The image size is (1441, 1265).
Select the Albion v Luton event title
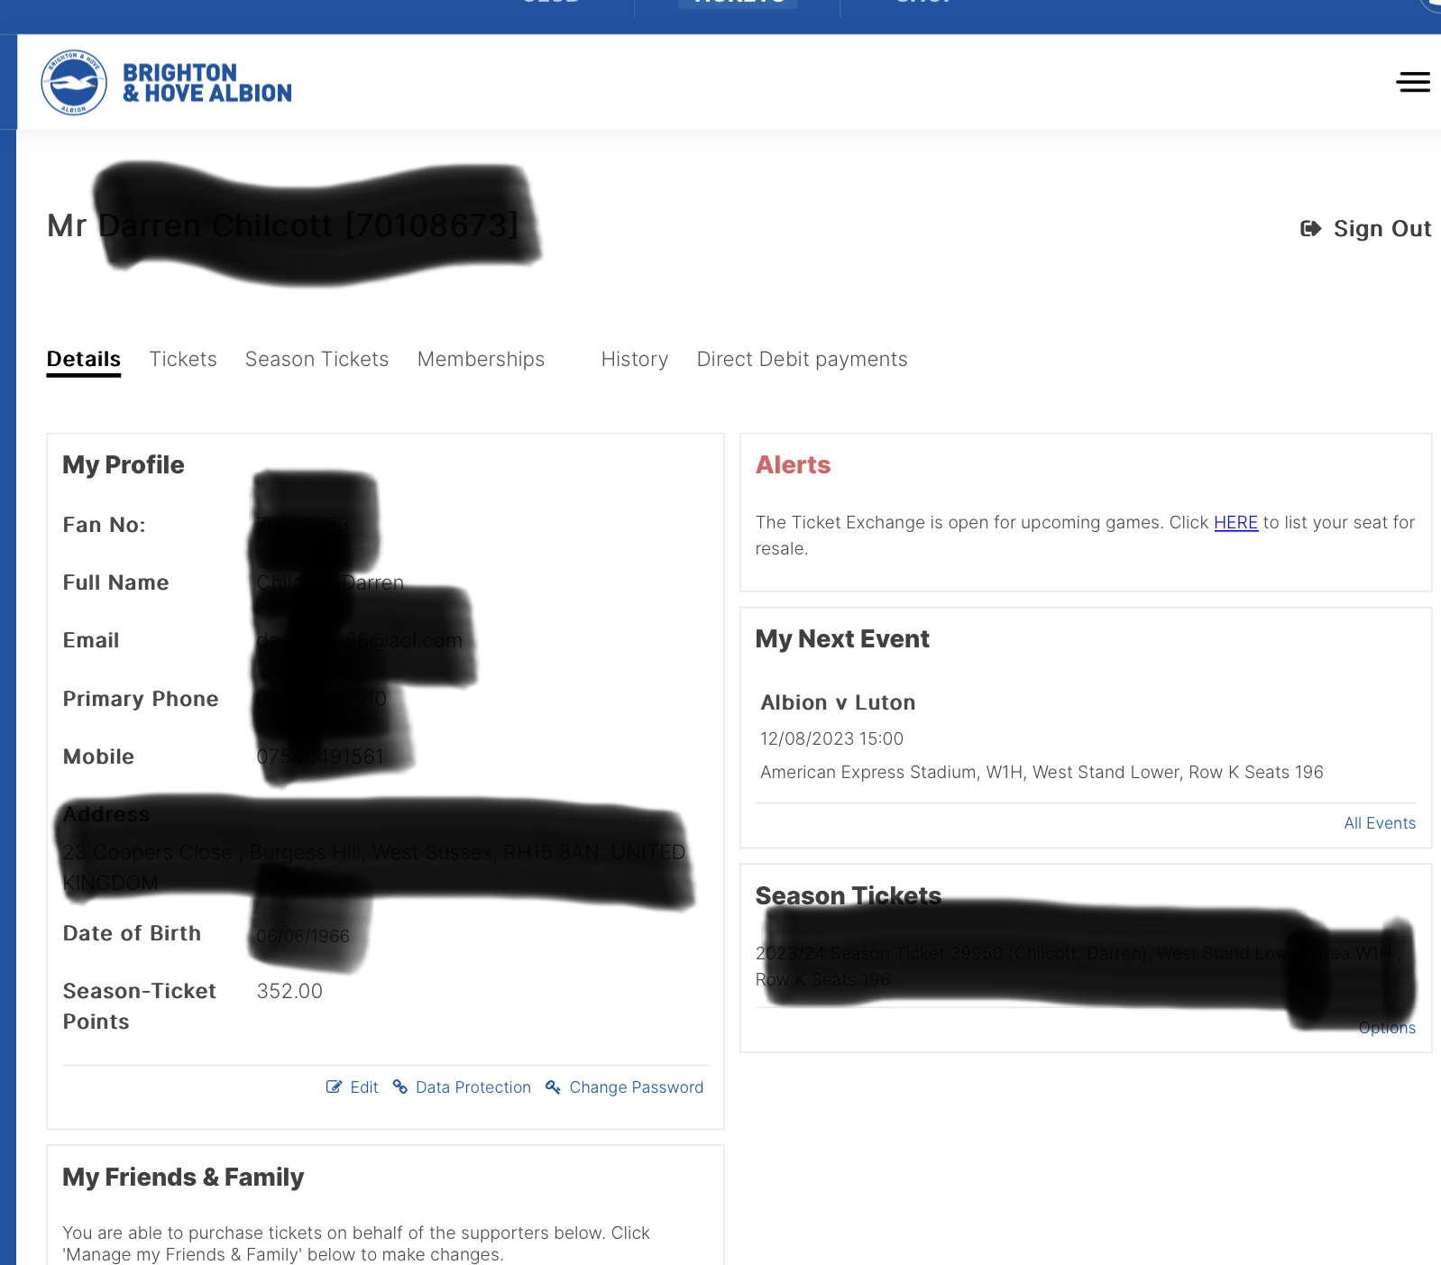click(838, 702)
